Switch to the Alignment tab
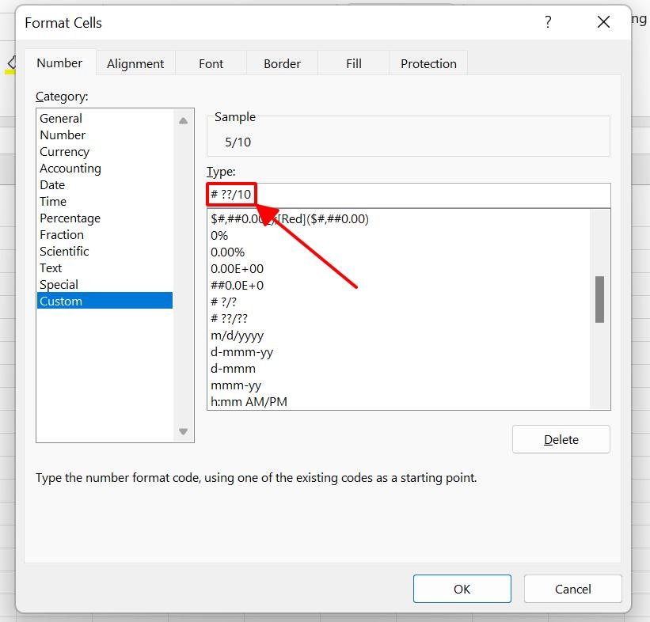 (x=135, y=63)
